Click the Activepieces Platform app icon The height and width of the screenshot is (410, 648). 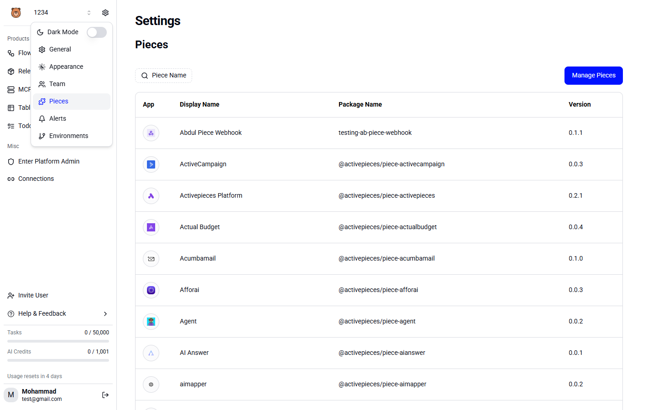151,196
